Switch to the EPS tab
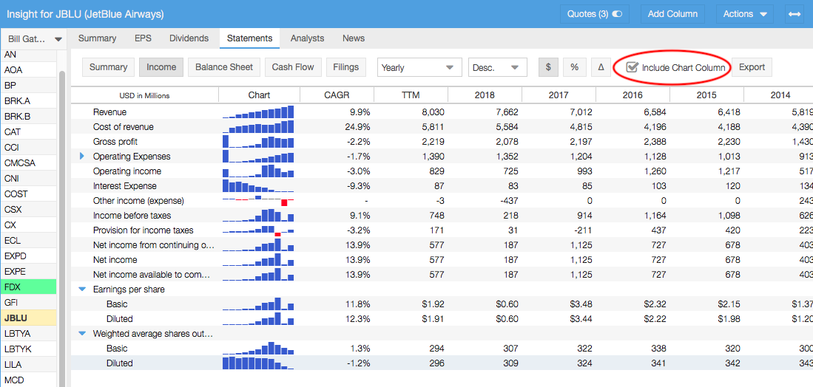813x387 pixels. click(143, 38)
